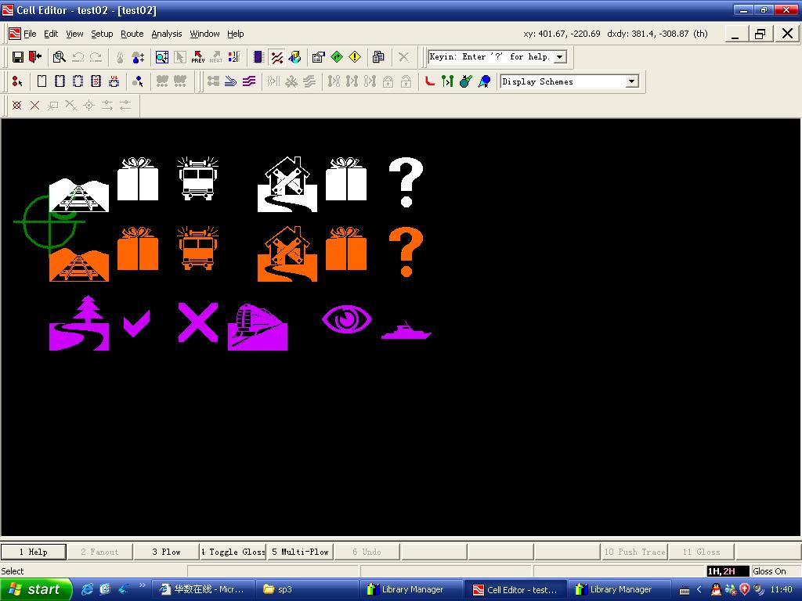Select the white crossed-out house symbol
The width and height of the screenshot is (802, 601).
click(287, 184)
